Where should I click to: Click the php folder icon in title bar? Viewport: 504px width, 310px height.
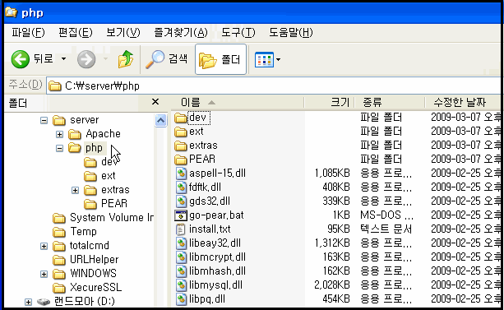[11, 12]
